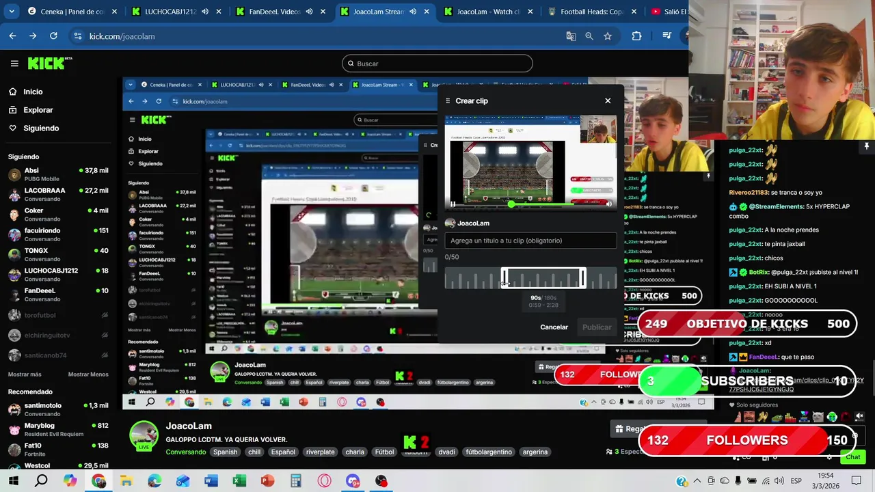Open the taskbar clock showing 19:54
The image size is (875, 492).
click(x=825, y=480)
